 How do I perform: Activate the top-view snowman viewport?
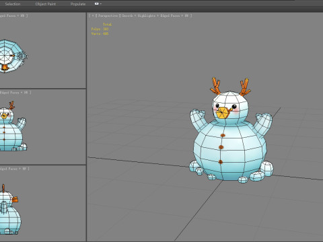point(42,50)
